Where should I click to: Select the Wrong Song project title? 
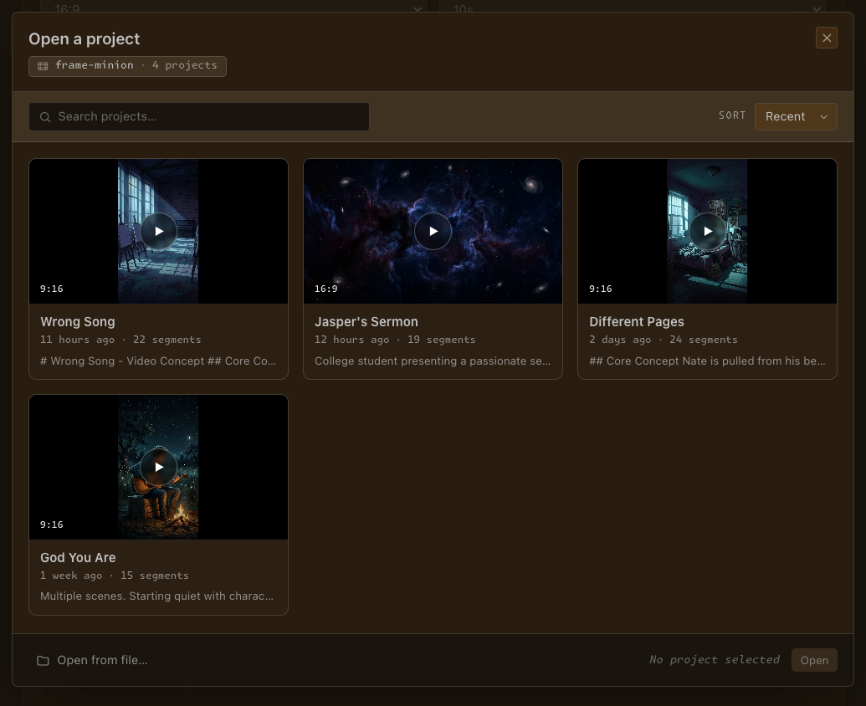click(x=78, y=322)
